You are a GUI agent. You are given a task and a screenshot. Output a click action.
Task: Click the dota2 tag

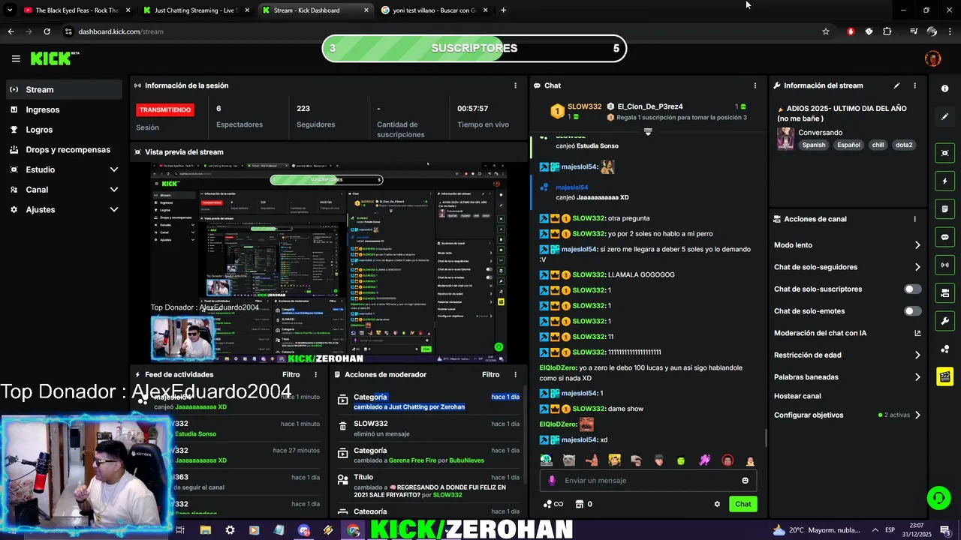904,145
